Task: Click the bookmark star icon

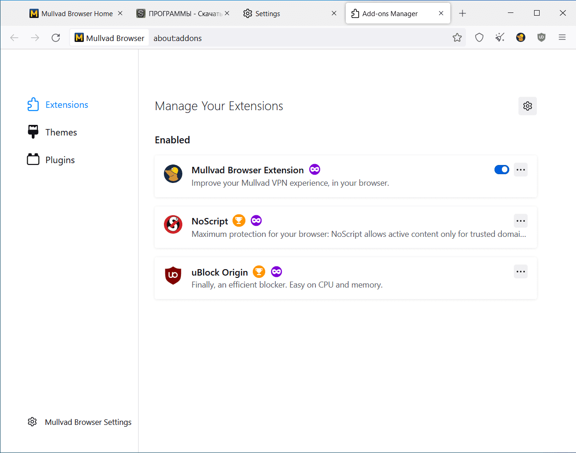Action: tap(457, 38)
